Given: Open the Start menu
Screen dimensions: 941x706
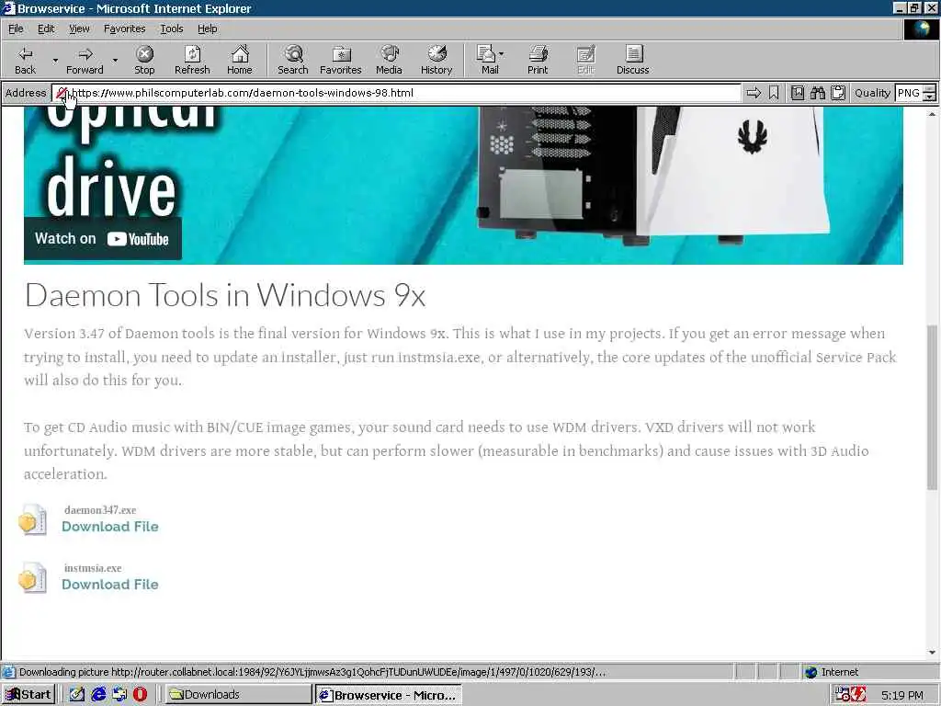Looking at the screenshot, I should (28, 695).
